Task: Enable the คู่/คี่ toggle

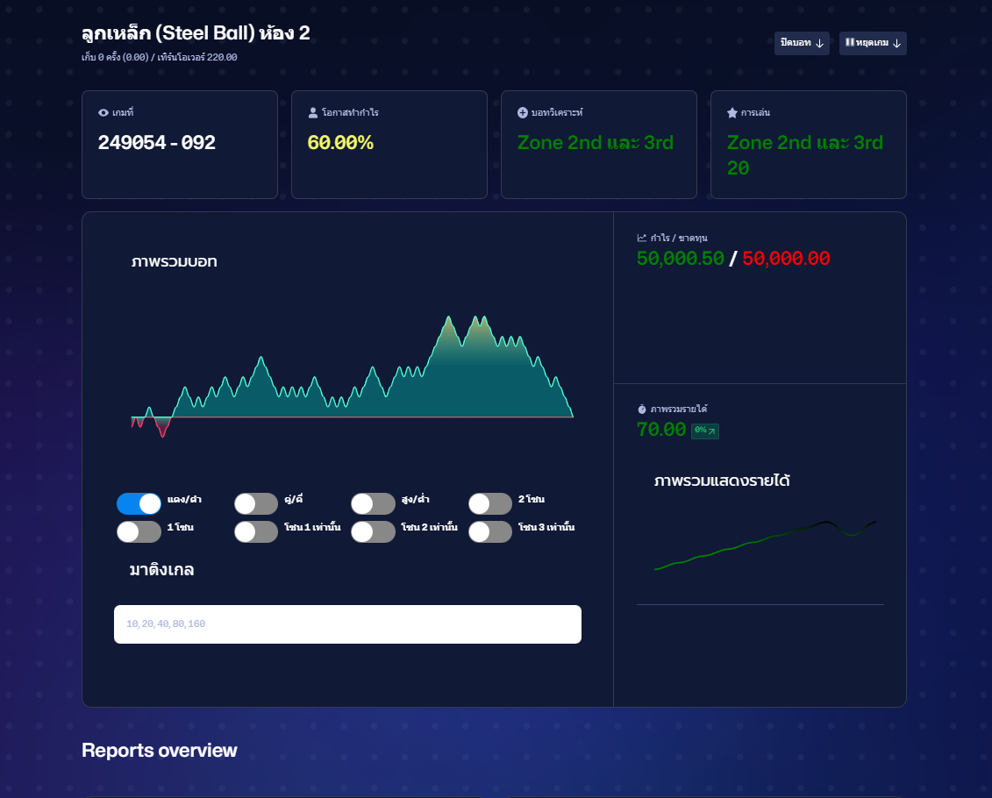Action: [x=256, y=503]
